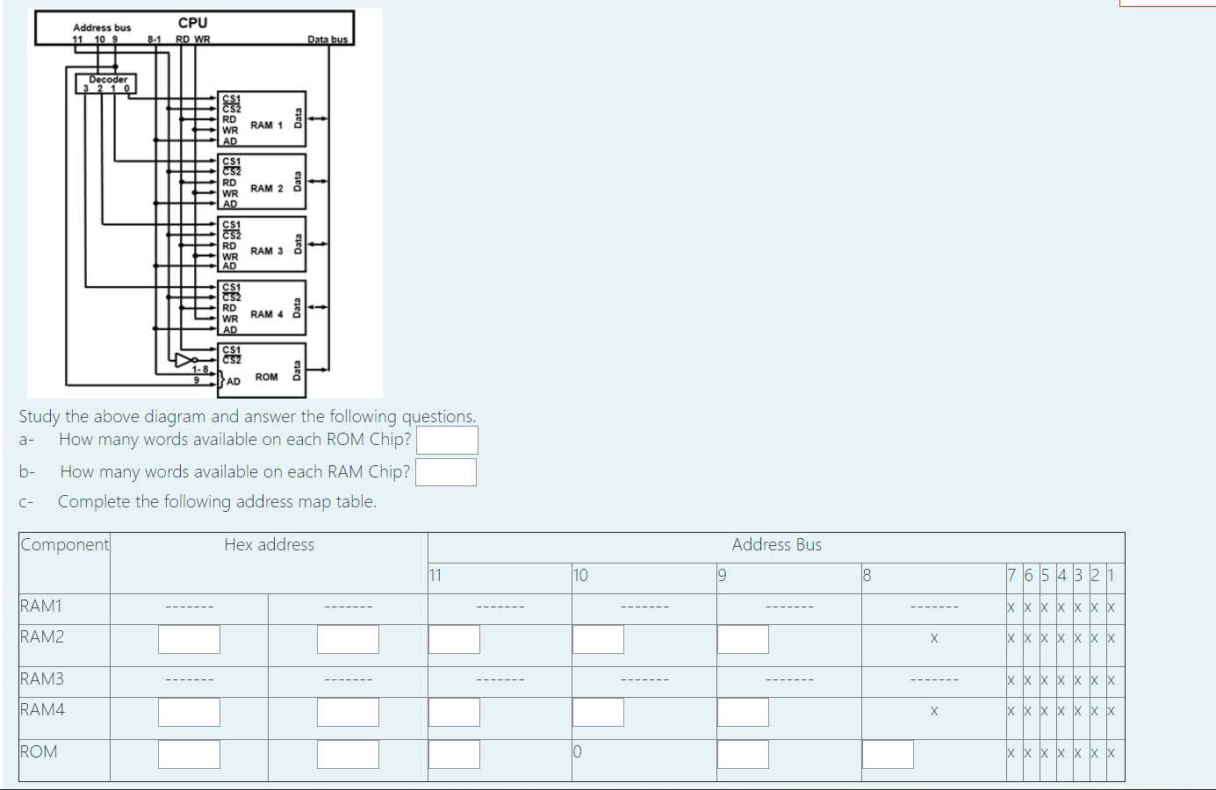The image size is (1216, 790).
Task: Click ROM's bit 11 address input box
Action: 454,754
